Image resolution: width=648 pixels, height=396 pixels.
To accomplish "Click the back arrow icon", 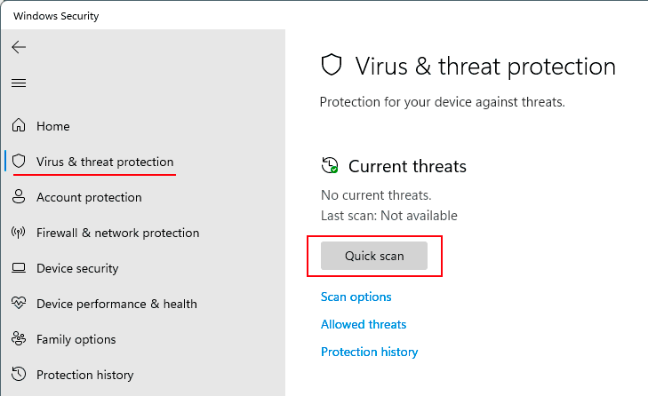I will (19, 47).
